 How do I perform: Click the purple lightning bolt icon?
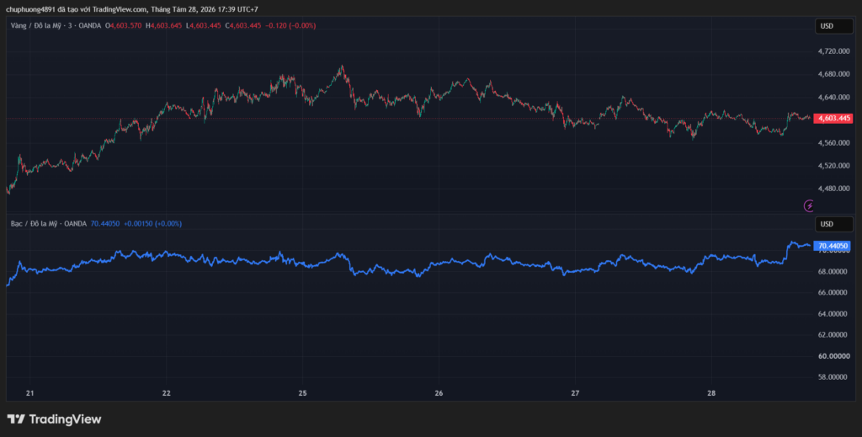(809, 205)
